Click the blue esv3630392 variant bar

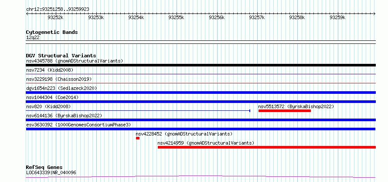pos(201,129)
